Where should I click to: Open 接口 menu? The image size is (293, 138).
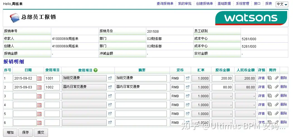tap(257, 4)
